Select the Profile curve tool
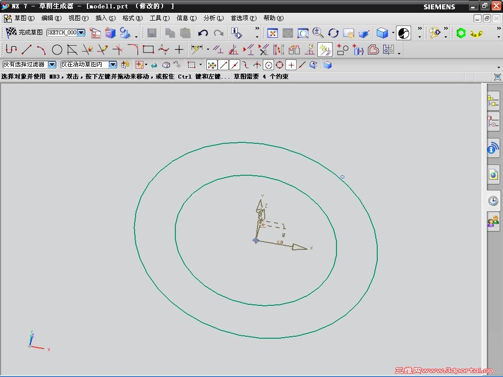503x377 pixels. (11, 50)
